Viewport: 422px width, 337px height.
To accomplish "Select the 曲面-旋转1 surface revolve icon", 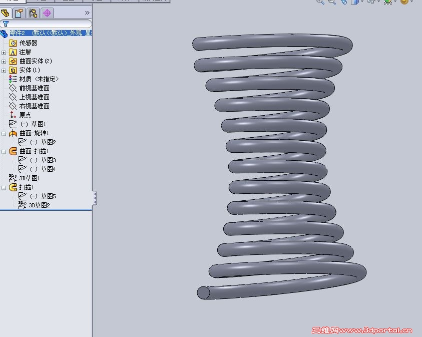I will click(x=13, y=133).
